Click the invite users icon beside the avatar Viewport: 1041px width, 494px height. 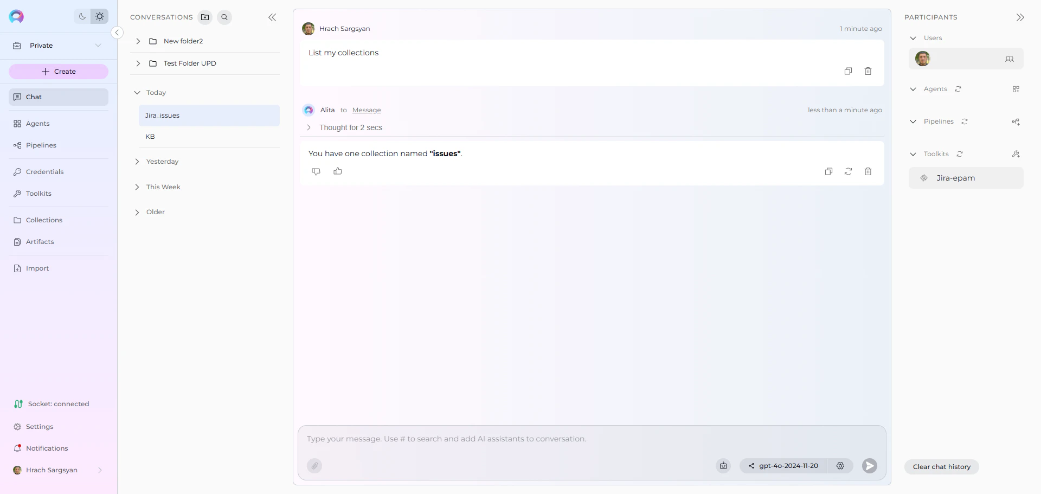(x=1010, y=59)
